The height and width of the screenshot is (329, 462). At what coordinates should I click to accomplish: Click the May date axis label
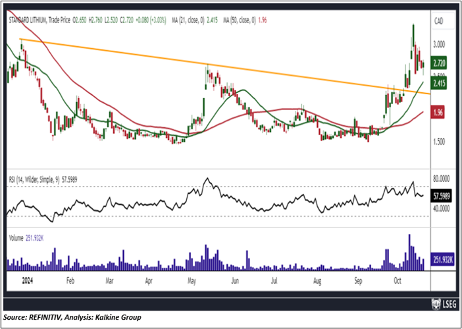click(192, 281)
